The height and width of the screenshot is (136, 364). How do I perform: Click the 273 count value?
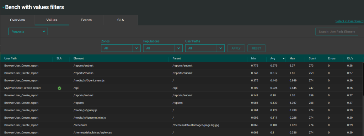point(311,66)
